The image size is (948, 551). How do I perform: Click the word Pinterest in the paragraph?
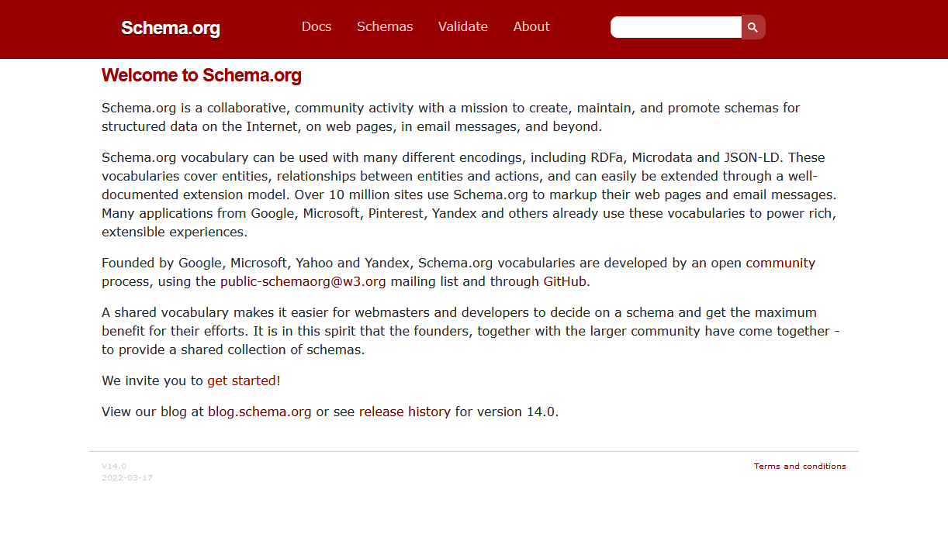pos(396,213)
